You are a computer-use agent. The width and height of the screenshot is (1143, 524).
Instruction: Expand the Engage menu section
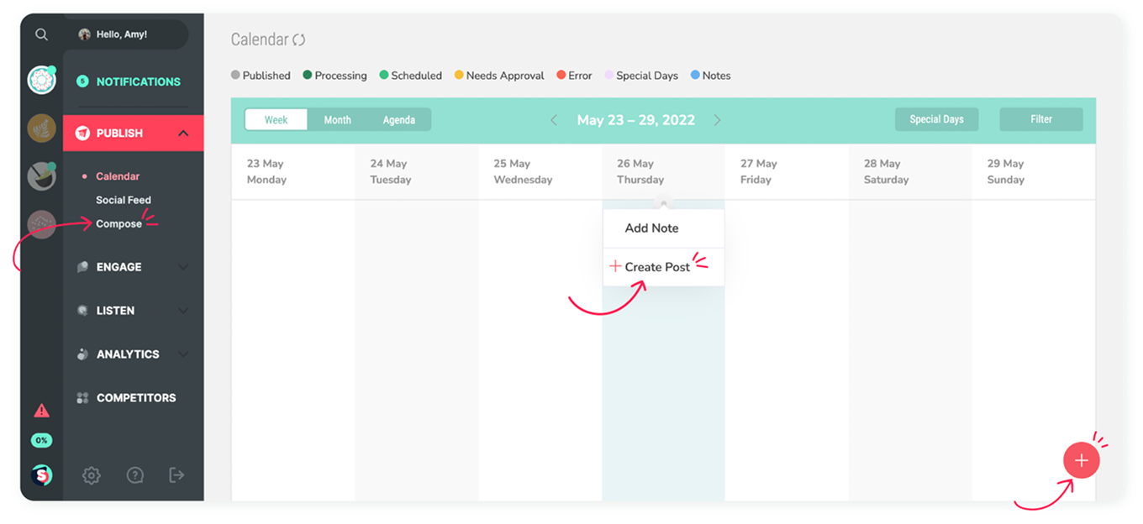pos(183,267)
